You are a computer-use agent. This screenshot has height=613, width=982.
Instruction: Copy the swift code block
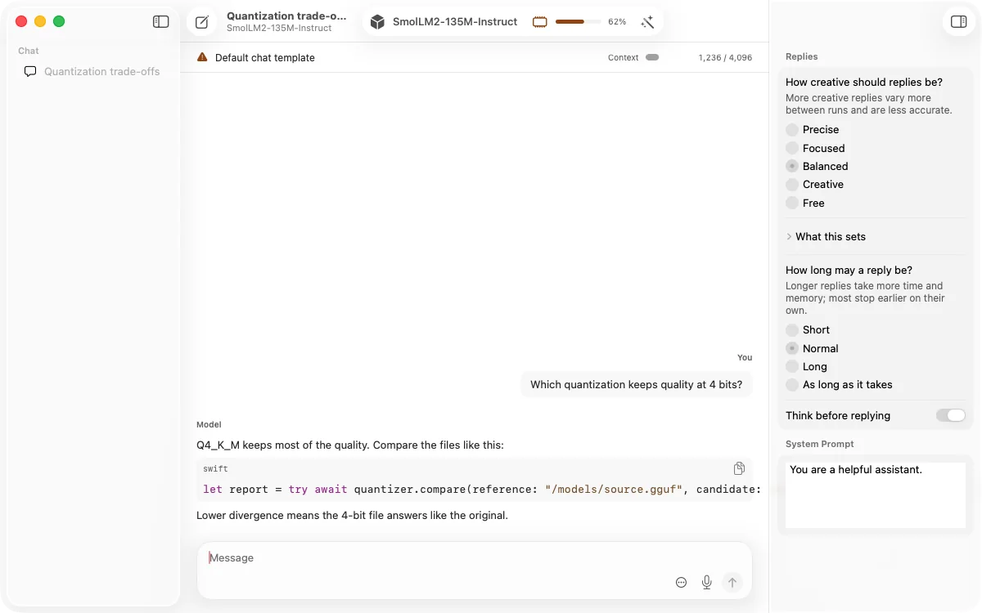click(x=739, y=468)
